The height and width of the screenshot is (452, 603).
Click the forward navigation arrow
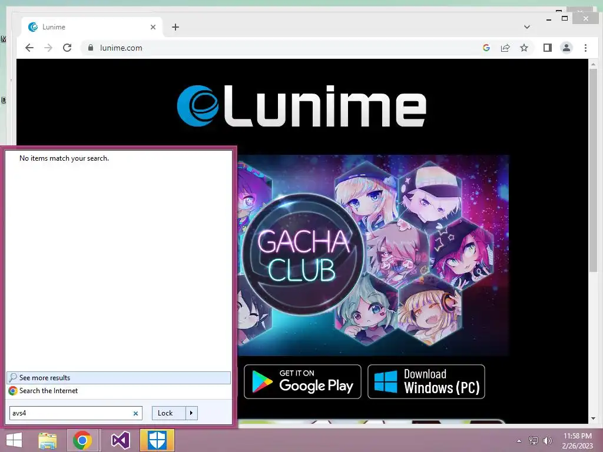[x=48, y=48]
